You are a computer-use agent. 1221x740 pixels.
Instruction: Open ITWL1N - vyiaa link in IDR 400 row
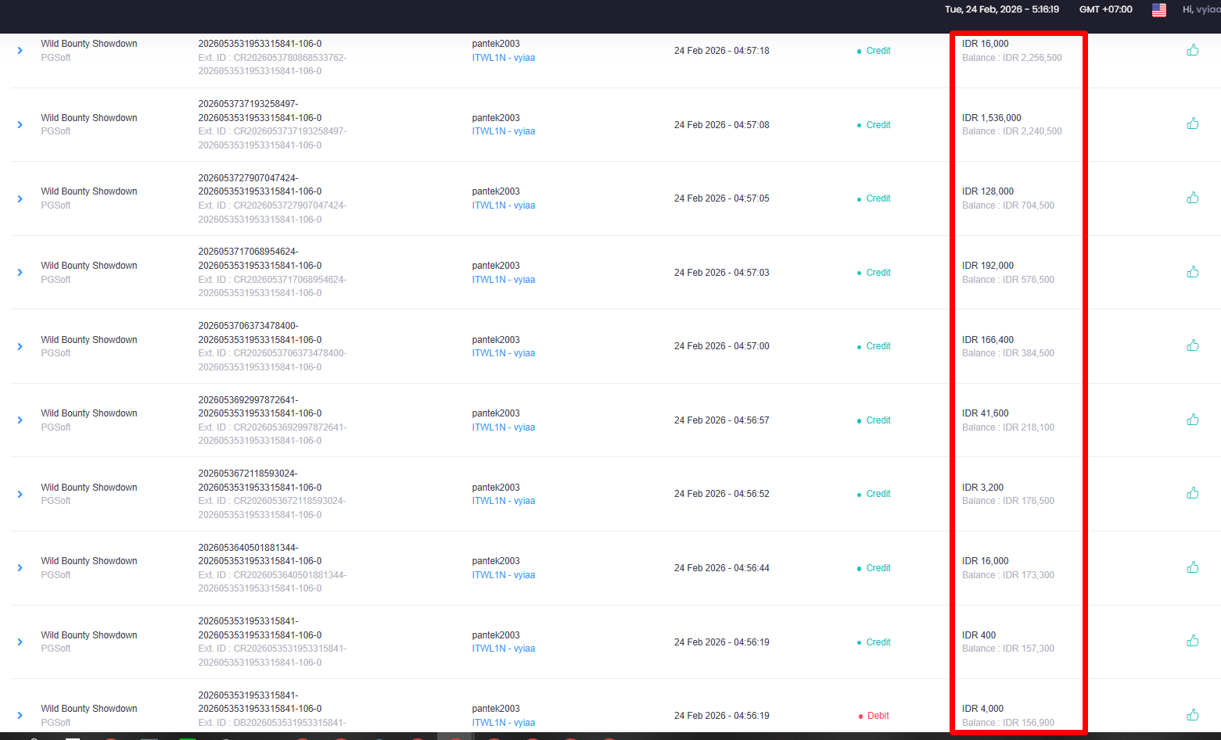(x=504, y=649)
